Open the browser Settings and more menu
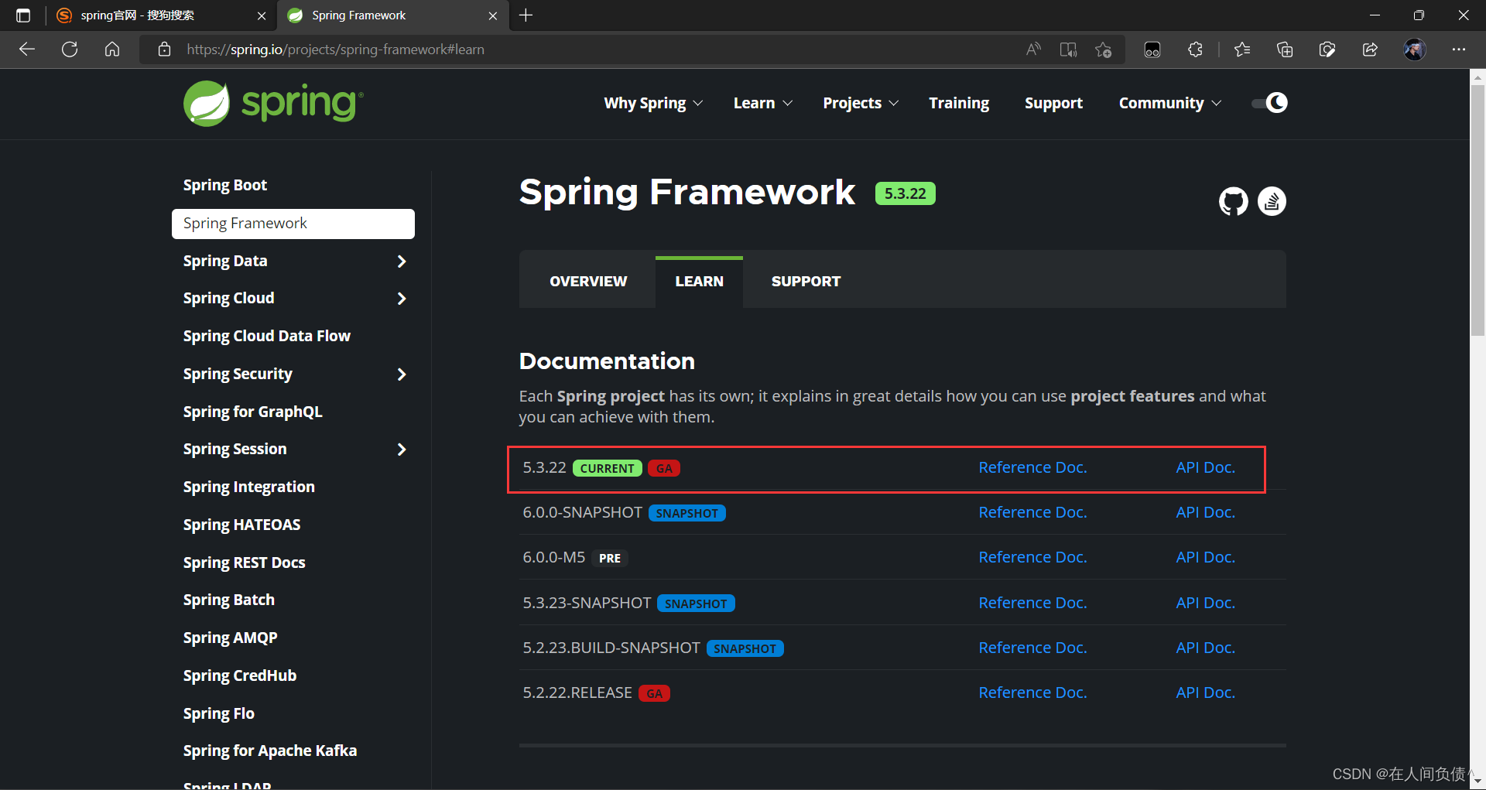This screenshot has width=1486, height=790. (x=1459, y=50)
